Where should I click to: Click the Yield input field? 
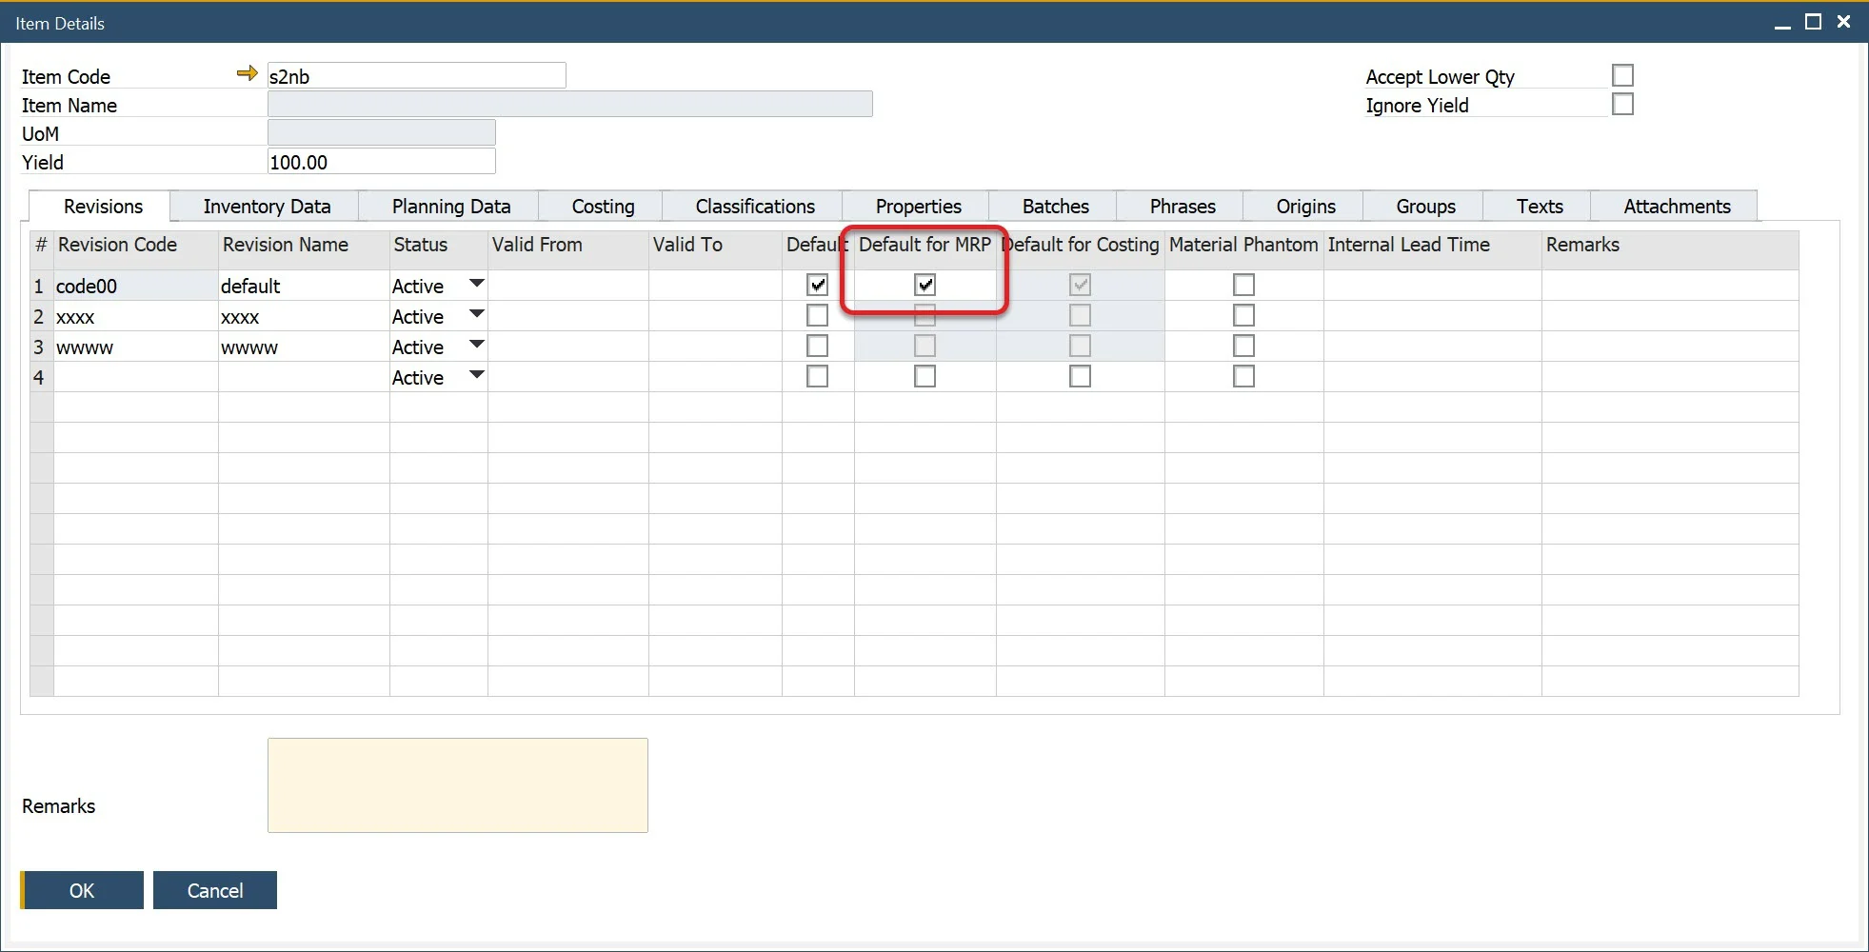pyautogui.click(x=381, y=162)
